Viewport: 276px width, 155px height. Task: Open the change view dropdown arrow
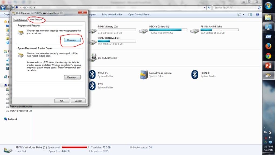click(243, 15)
